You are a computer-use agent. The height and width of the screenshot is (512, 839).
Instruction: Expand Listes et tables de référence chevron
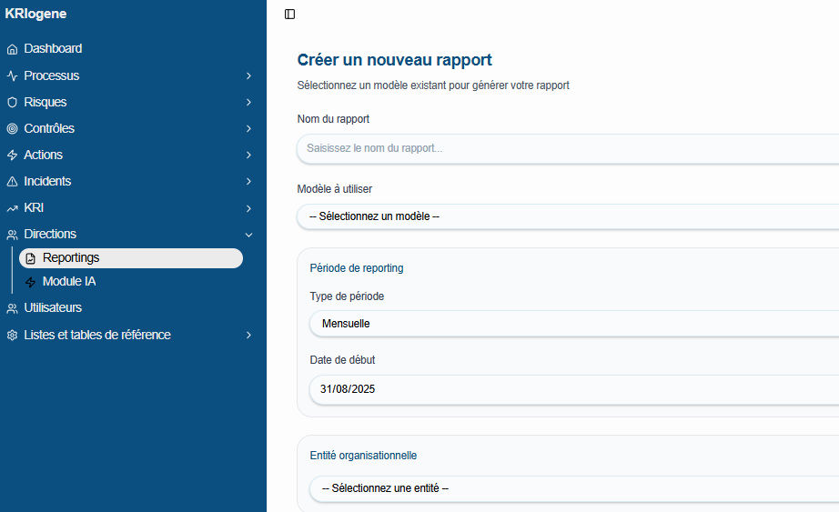tap(248, 335)
